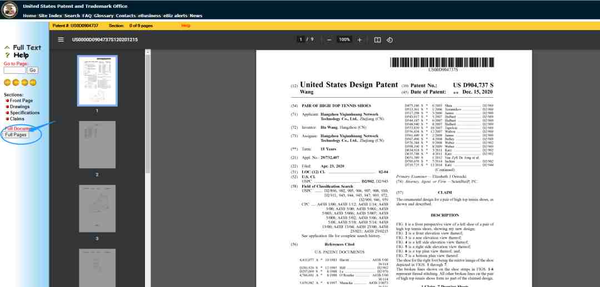Viewport: 600px width, 287px height.
Task: Click the USPTO seal logo
Action: click(x=9, y=9)
